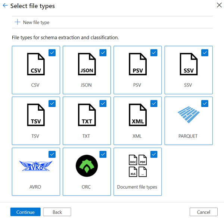This screenshot has height=221, width=224.
Task: Click the Document file types icon group
Action: [x=138, y=166]
